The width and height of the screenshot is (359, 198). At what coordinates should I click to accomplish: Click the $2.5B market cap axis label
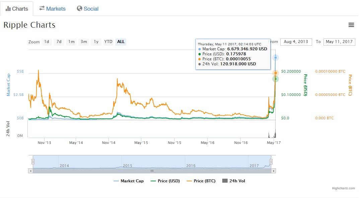[18, 95]
